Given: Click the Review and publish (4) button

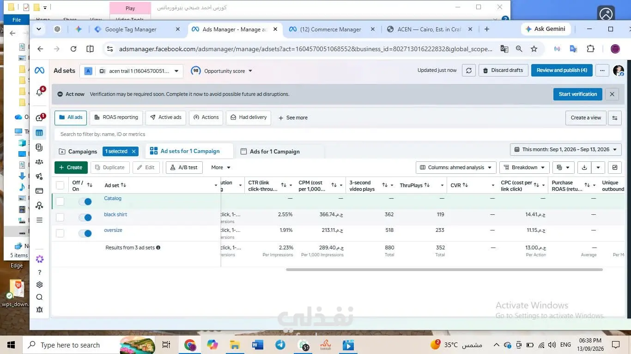Looking at the screenshot, I should 562,71.
